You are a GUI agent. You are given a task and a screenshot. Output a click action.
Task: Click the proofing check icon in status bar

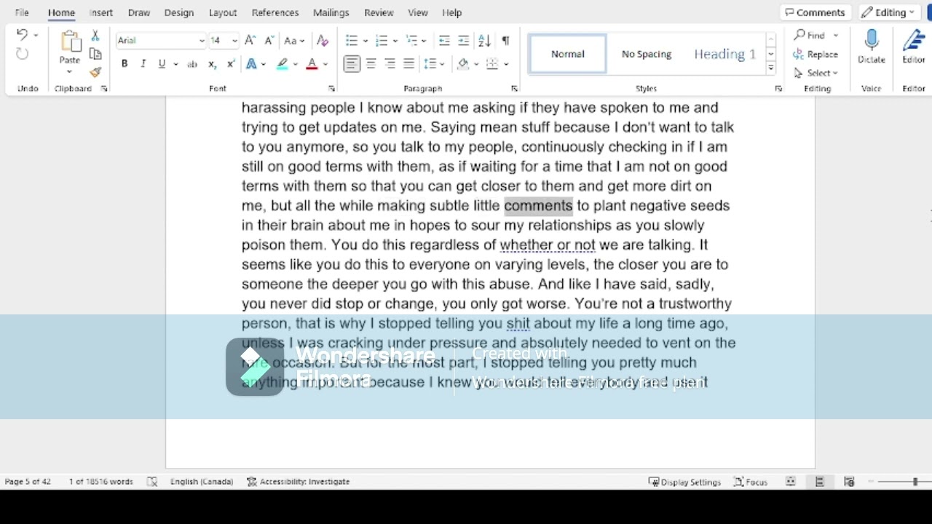coord(152,482)
